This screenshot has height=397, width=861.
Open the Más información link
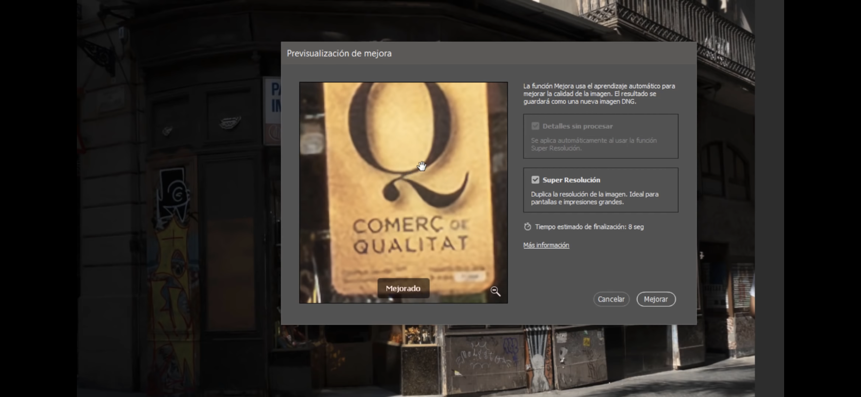point(546,245)
